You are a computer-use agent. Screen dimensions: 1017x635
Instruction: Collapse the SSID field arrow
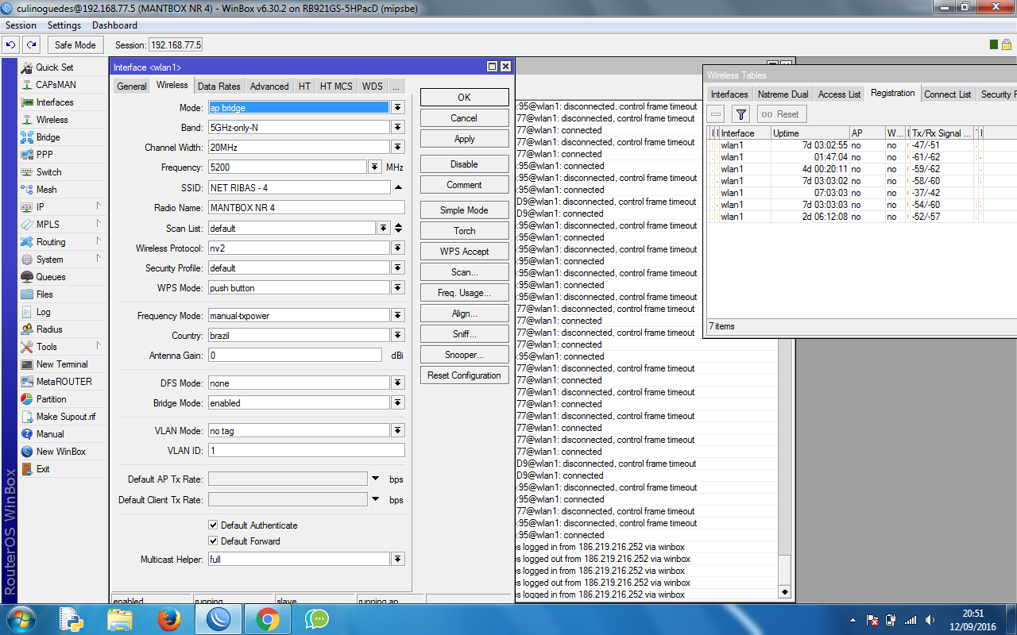398,187
